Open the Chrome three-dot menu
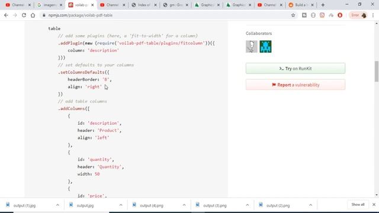Viewport: 379px width, 213px height. click(373, 15)
